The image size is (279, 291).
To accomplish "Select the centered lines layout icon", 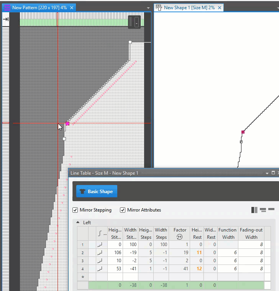I will pos(263,210).
